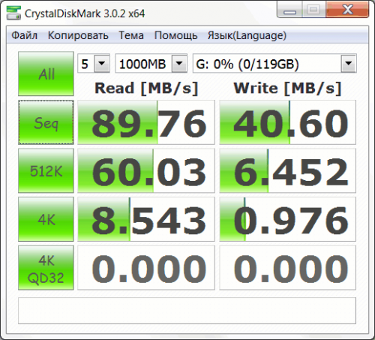Open the Файл menu
The image size is (375, 340).
[24, 35]
